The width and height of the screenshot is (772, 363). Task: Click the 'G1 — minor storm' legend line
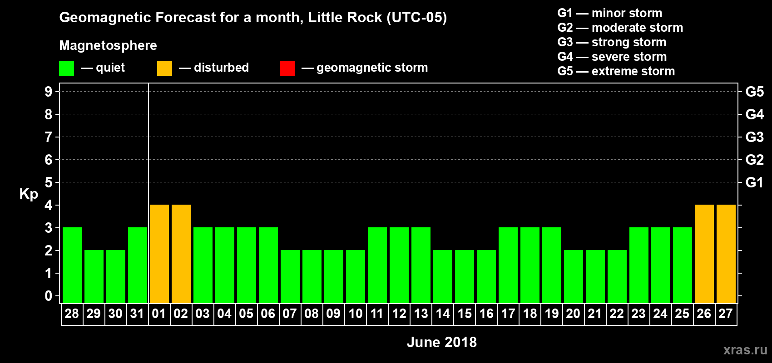[x=610, y=13]
